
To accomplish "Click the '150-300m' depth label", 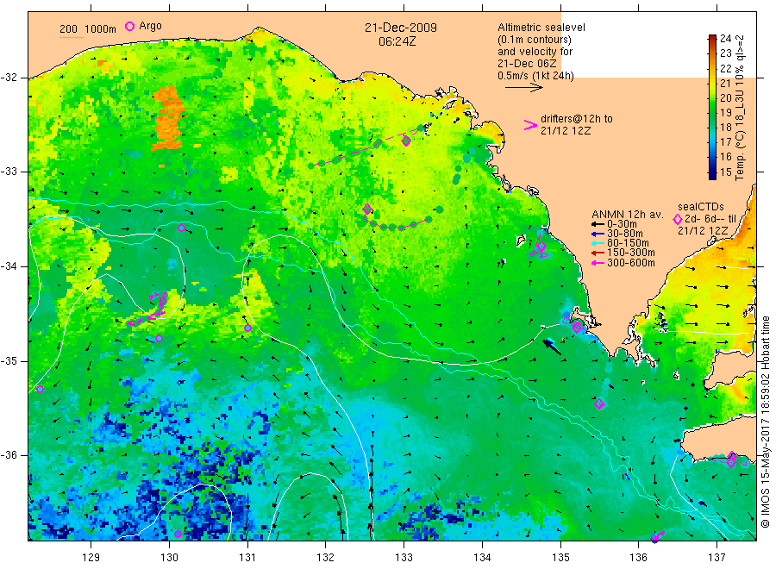I will (631, 253).
